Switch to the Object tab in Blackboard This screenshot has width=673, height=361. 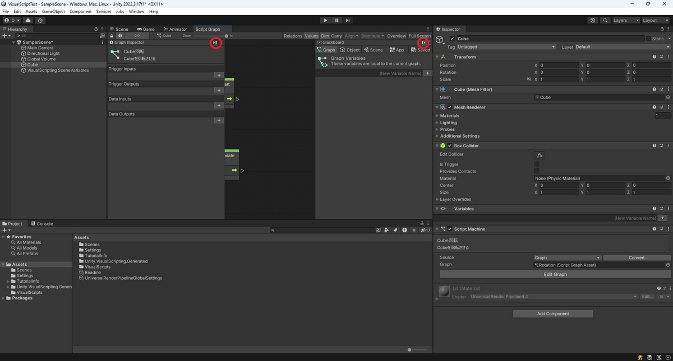[350, 50]
